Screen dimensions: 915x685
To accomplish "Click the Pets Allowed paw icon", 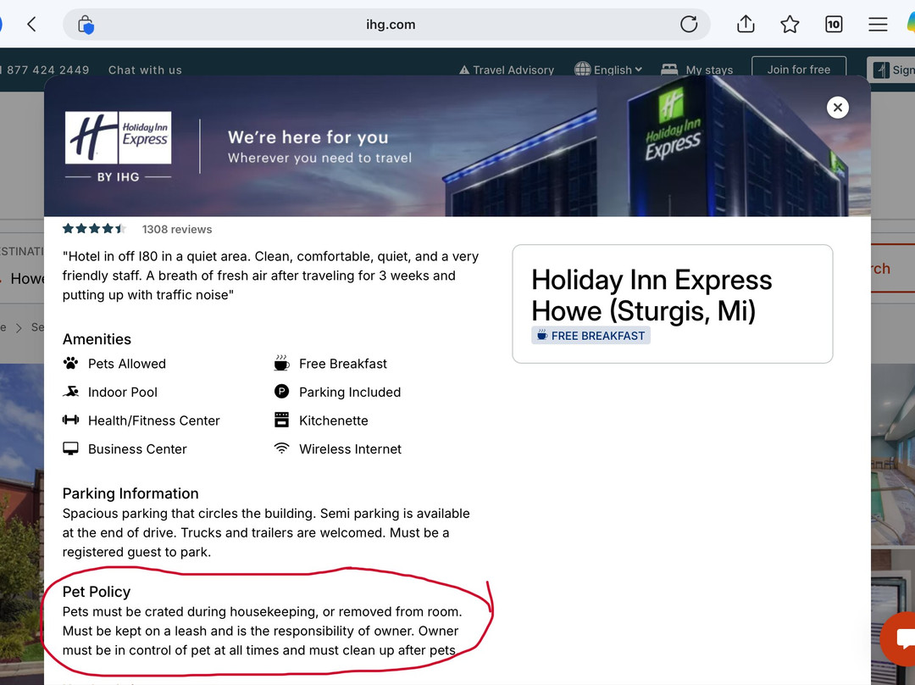I will [x=70, y=363].
